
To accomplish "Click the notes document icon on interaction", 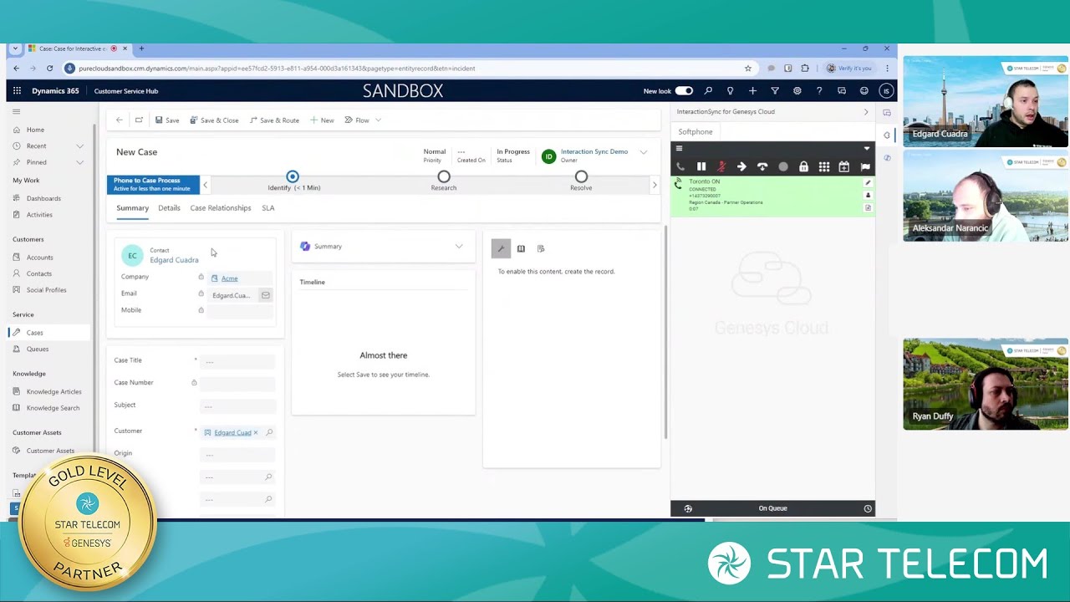I will tap(868, 207).
